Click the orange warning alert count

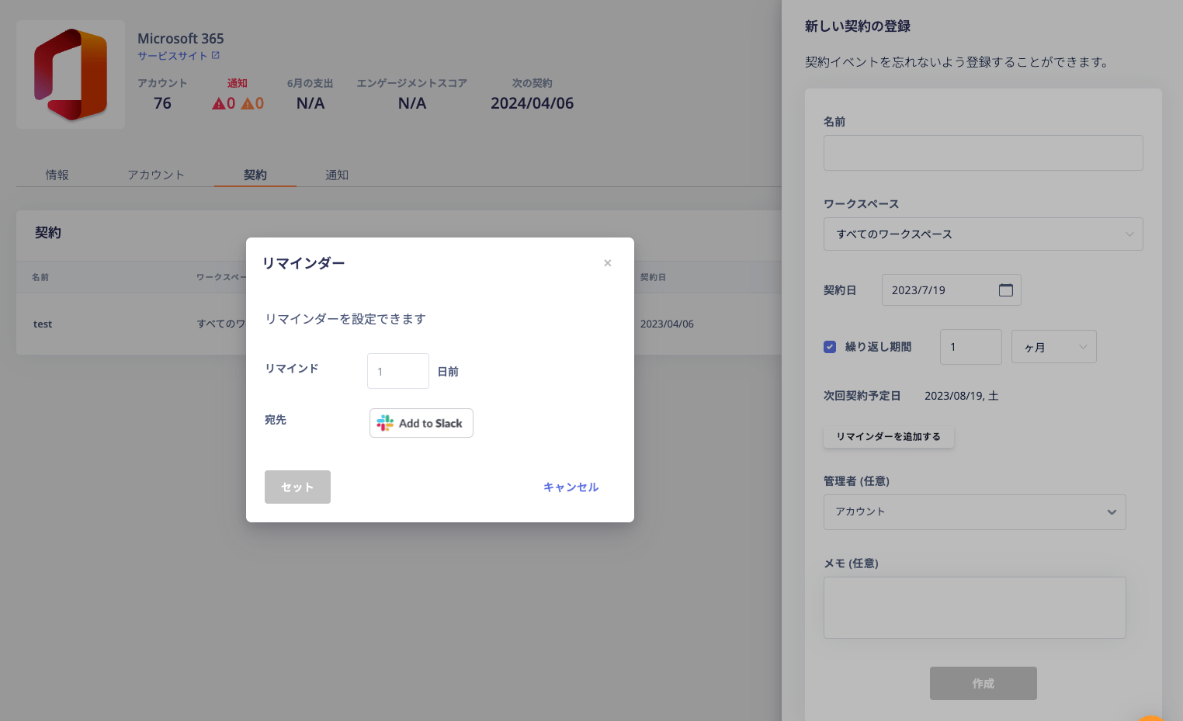pyautogui.click(x=252, y=103)
